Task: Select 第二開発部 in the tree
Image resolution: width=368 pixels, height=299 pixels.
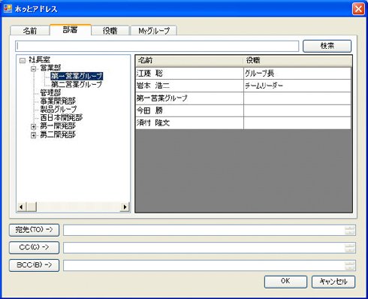Action: coord(58,134)
